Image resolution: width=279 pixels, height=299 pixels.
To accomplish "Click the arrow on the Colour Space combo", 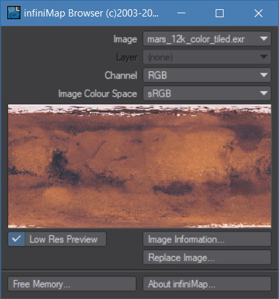I will point(264,93).
